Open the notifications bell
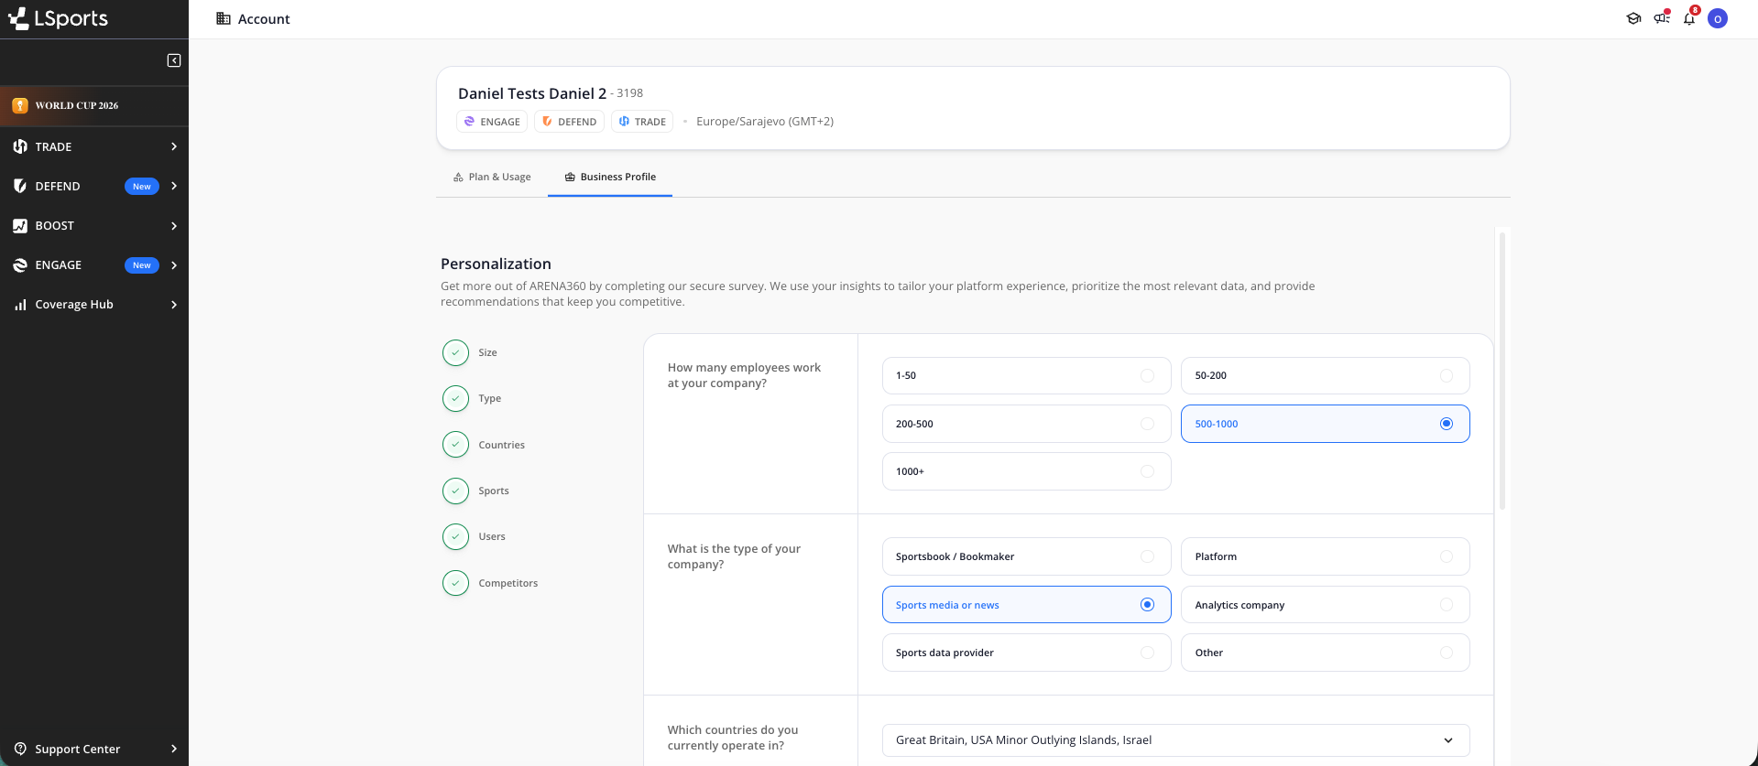 (1690, 17)
